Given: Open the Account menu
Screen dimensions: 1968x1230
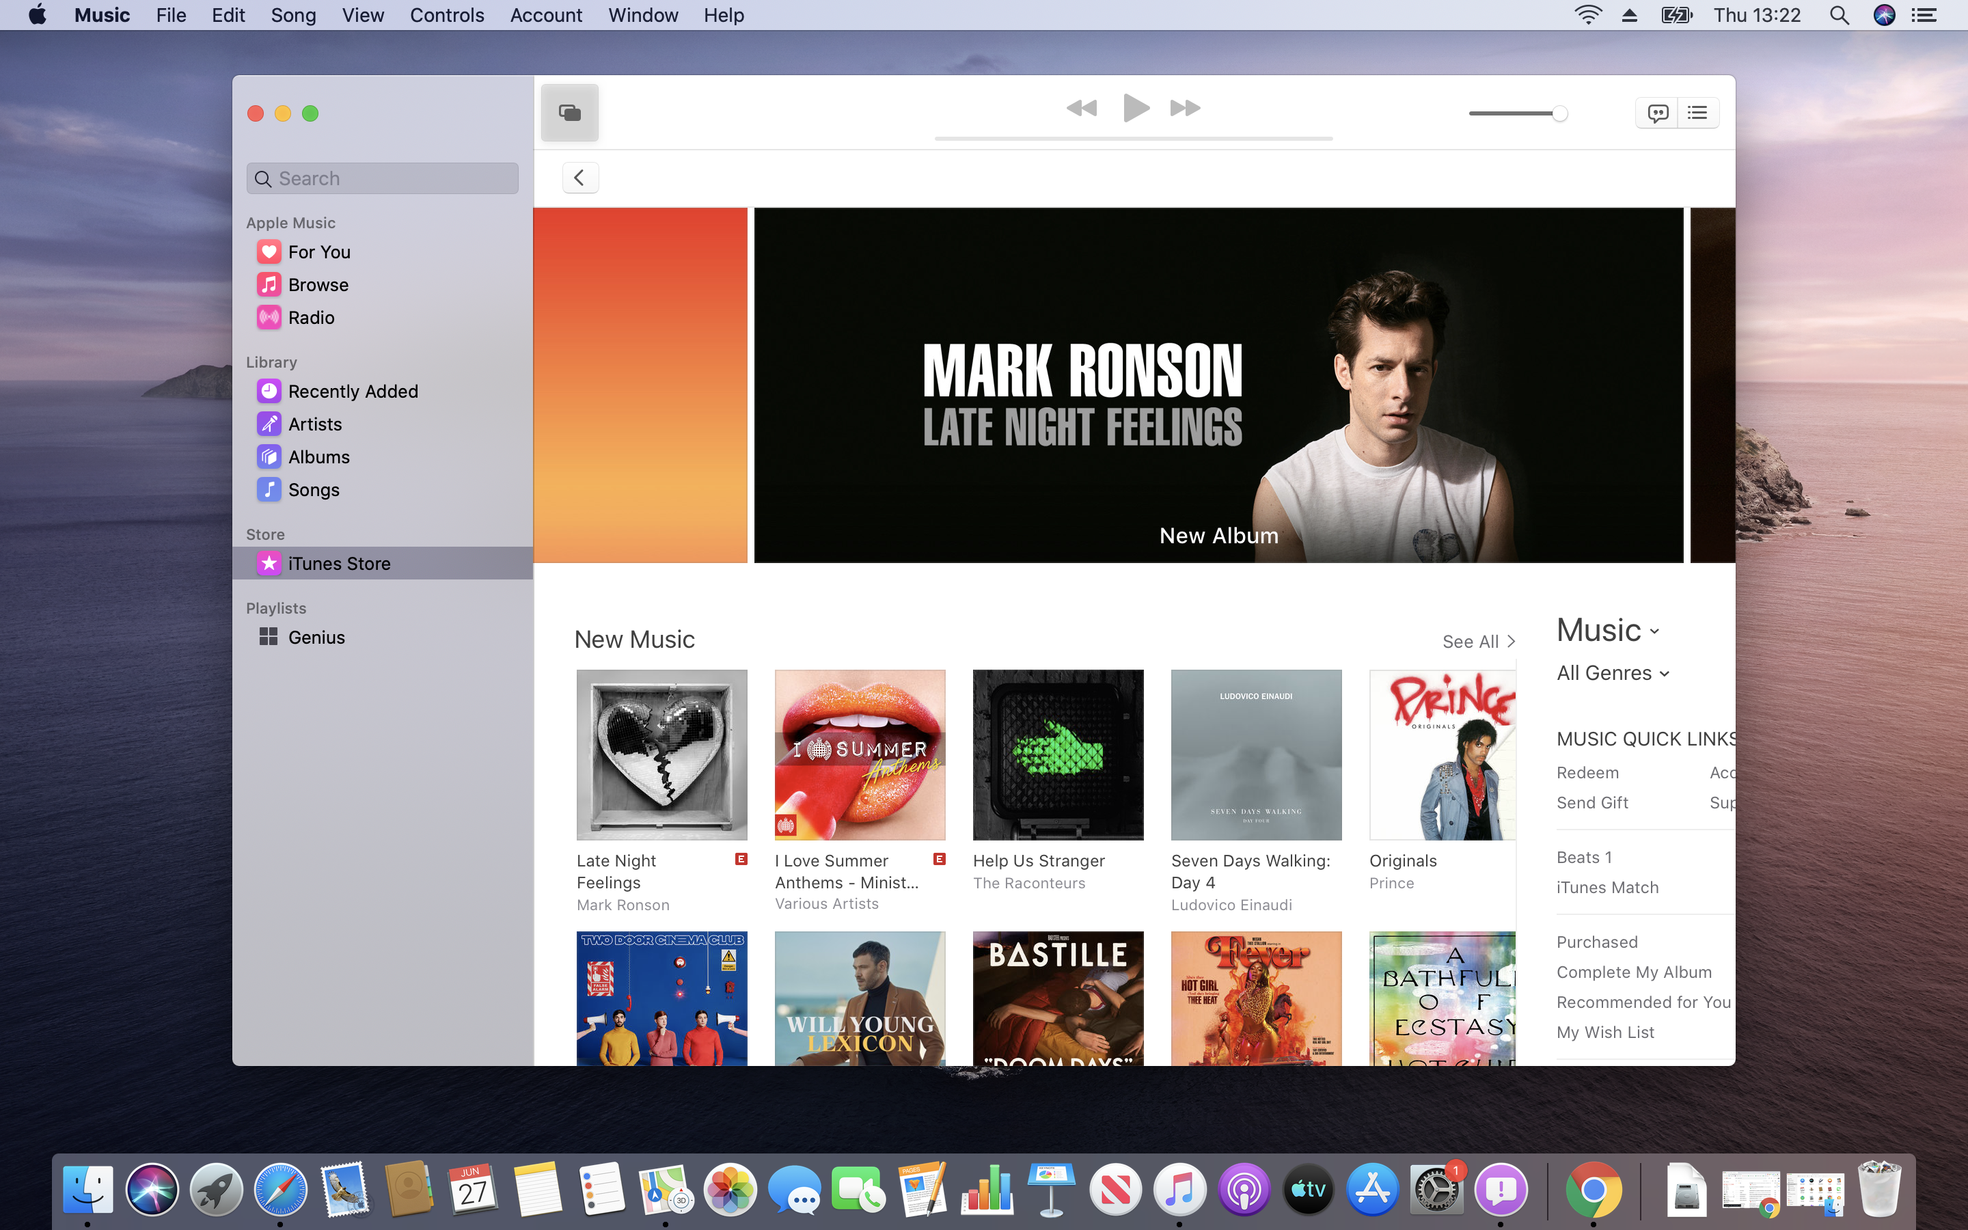Looking at the screenshot, I should [x=546, y=16].
